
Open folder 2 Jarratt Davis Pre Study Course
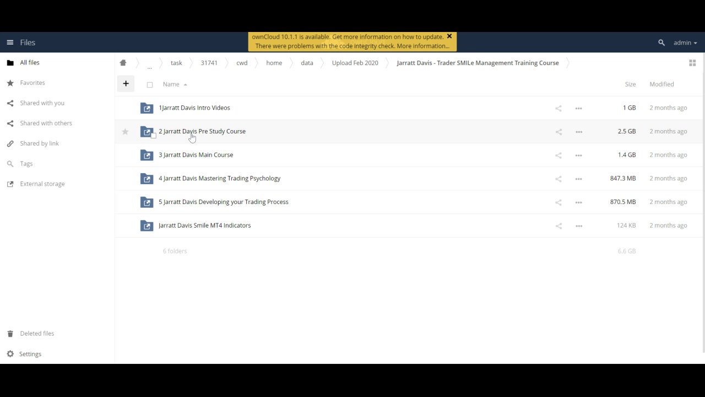(202, 131)
